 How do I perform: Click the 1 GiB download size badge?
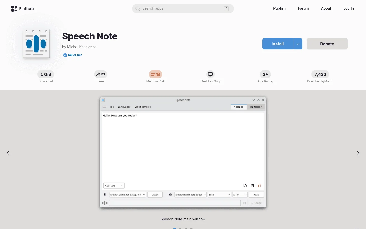coord(46,74)
